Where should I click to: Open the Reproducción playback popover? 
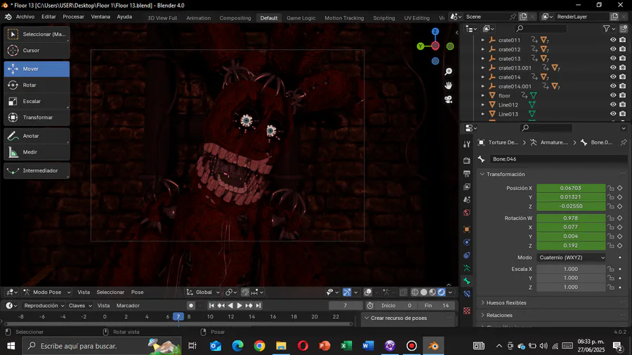click(x=44, y=305)
